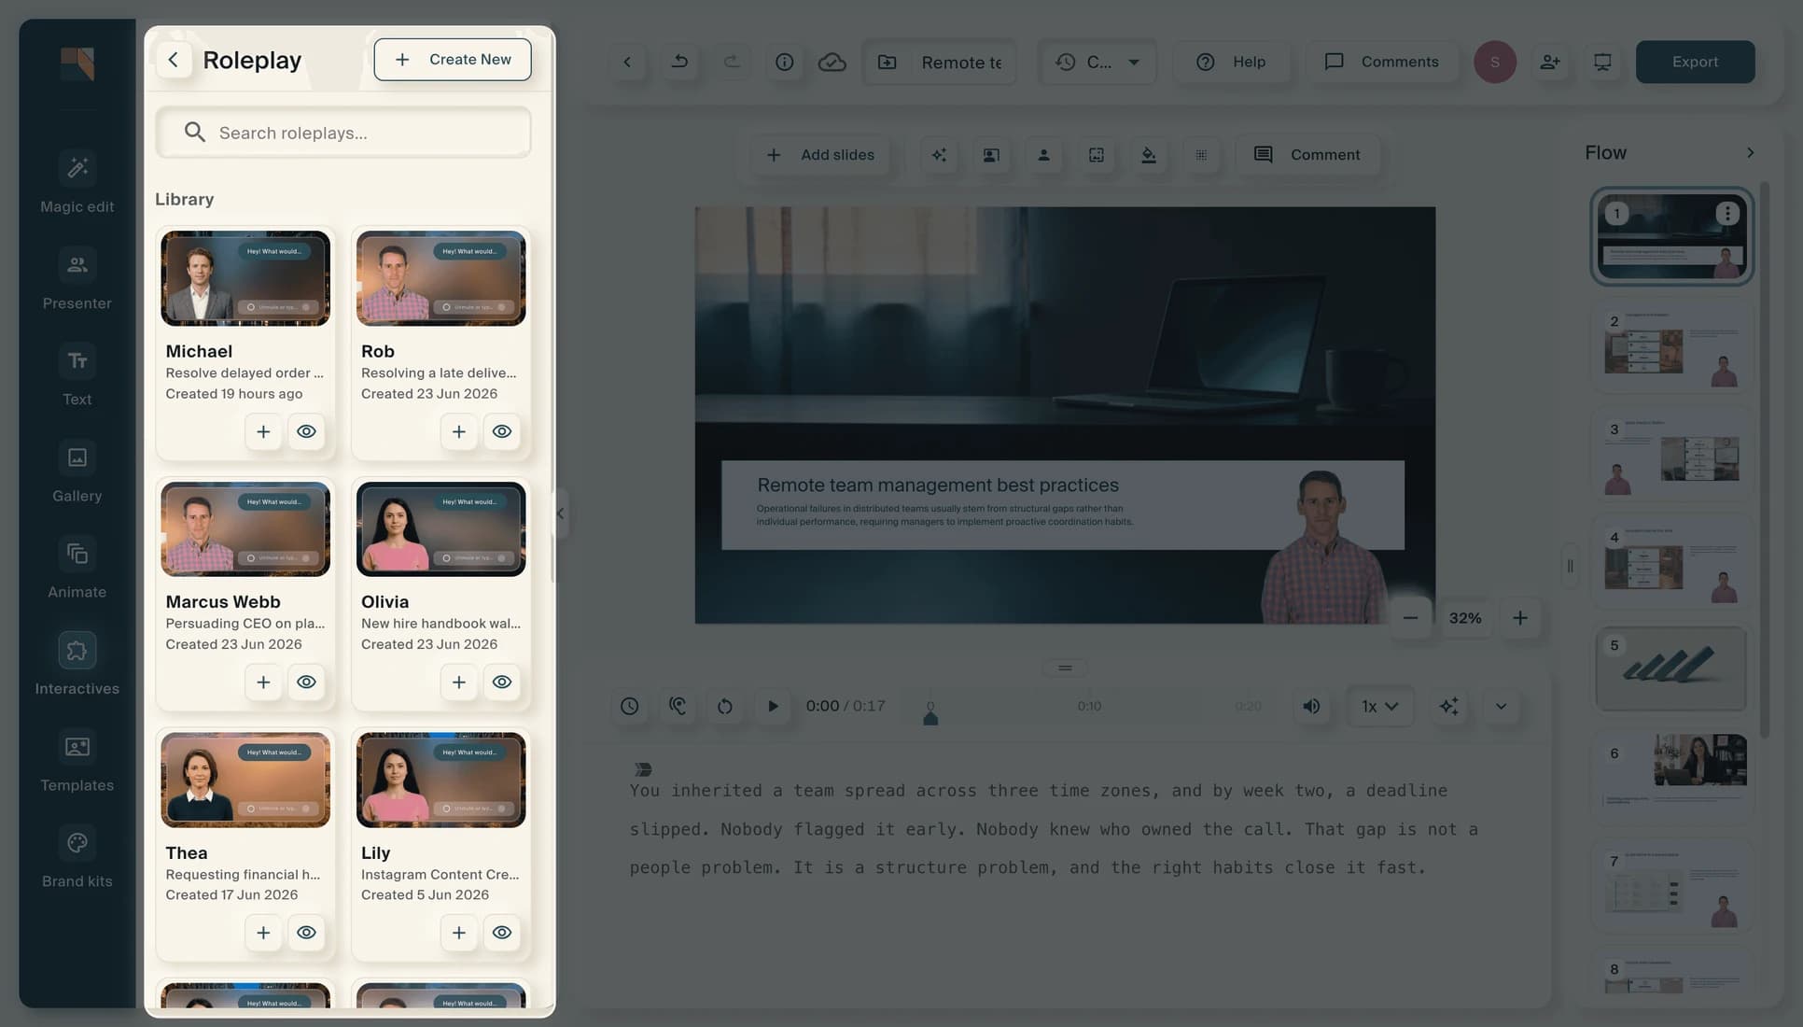Click the AI sparkle icon in slide toolbar
Image resolution: width=1803 pixels, height=1027 pixels.
pyautogui.click(x=939, y=155)
